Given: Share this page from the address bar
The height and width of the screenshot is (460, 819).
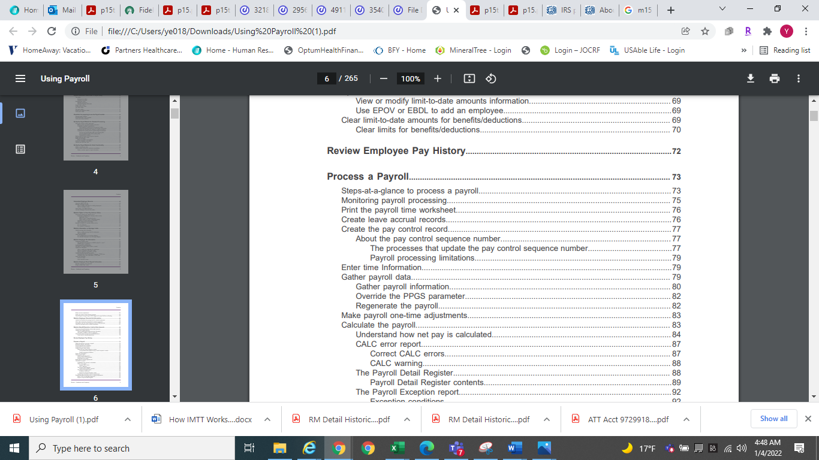Looking at the screenshot, I should point(686,31).
